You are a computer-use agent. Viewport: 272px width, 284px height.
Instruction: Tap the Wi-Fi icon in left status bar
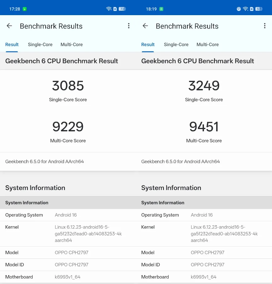pos(109,9)
